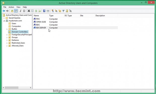The width and height of the screenshot is (156, 94).
Task: Click the Up one level folder icon
Action: point(12,11)
